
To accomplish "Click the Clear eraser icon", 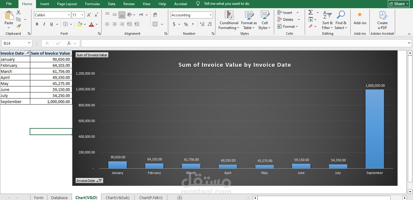I will click(x=310, y=26).
